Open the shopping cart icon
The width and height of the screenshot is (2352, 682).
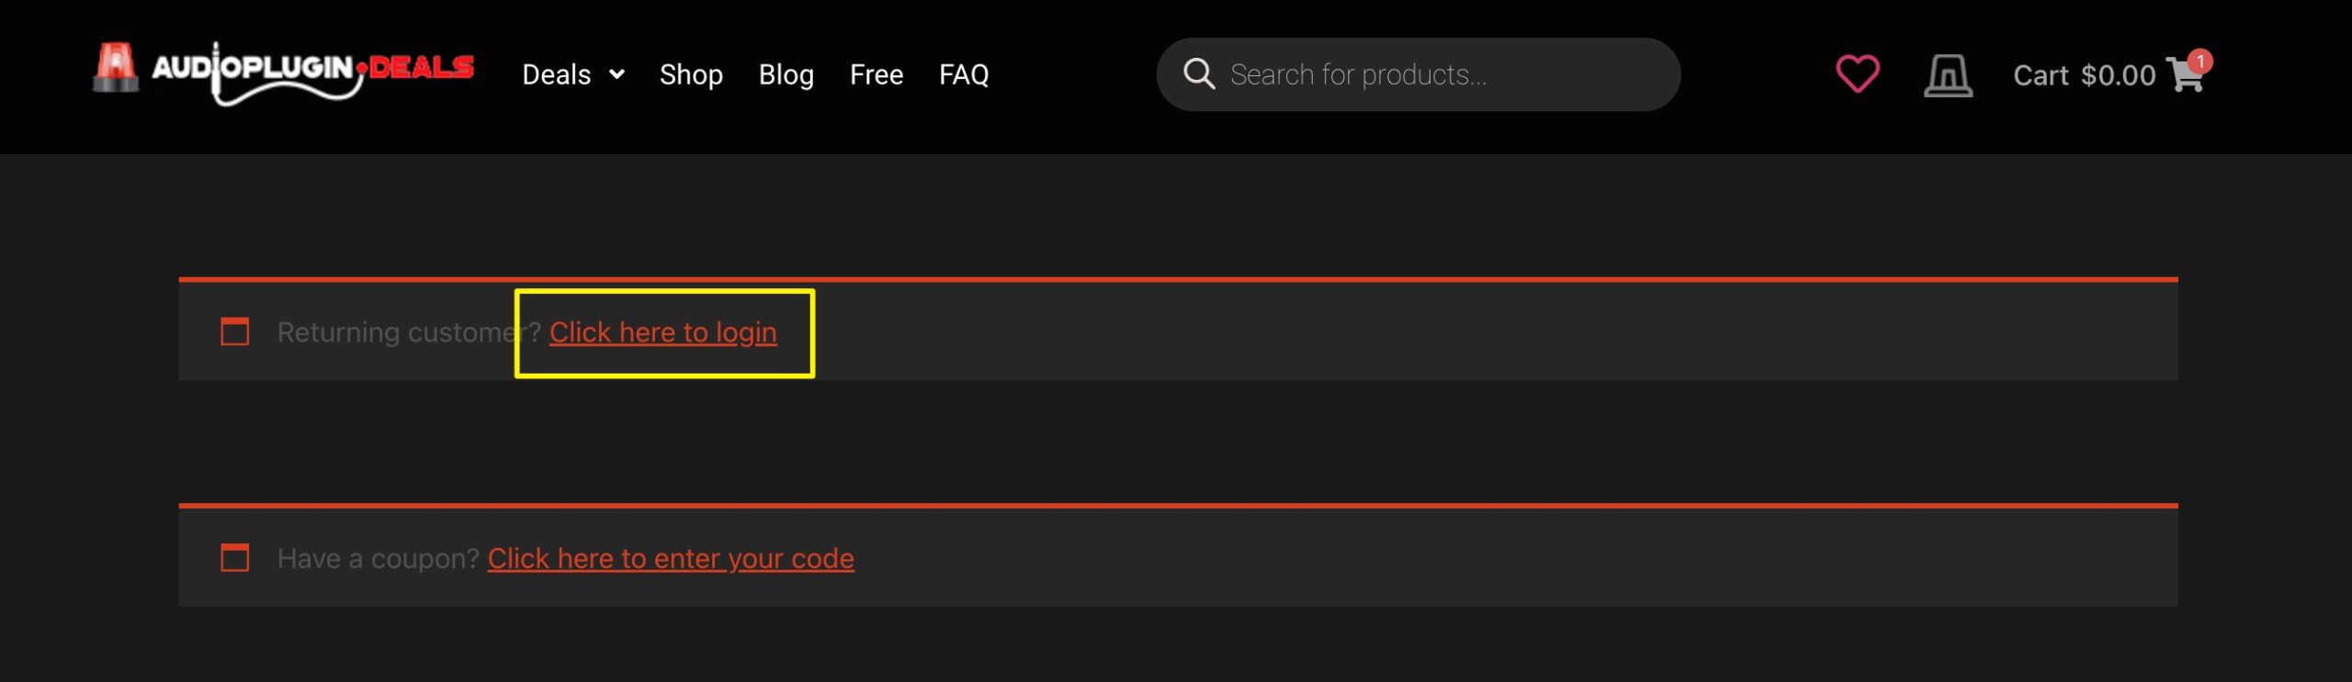click(x=2184, y=76)
